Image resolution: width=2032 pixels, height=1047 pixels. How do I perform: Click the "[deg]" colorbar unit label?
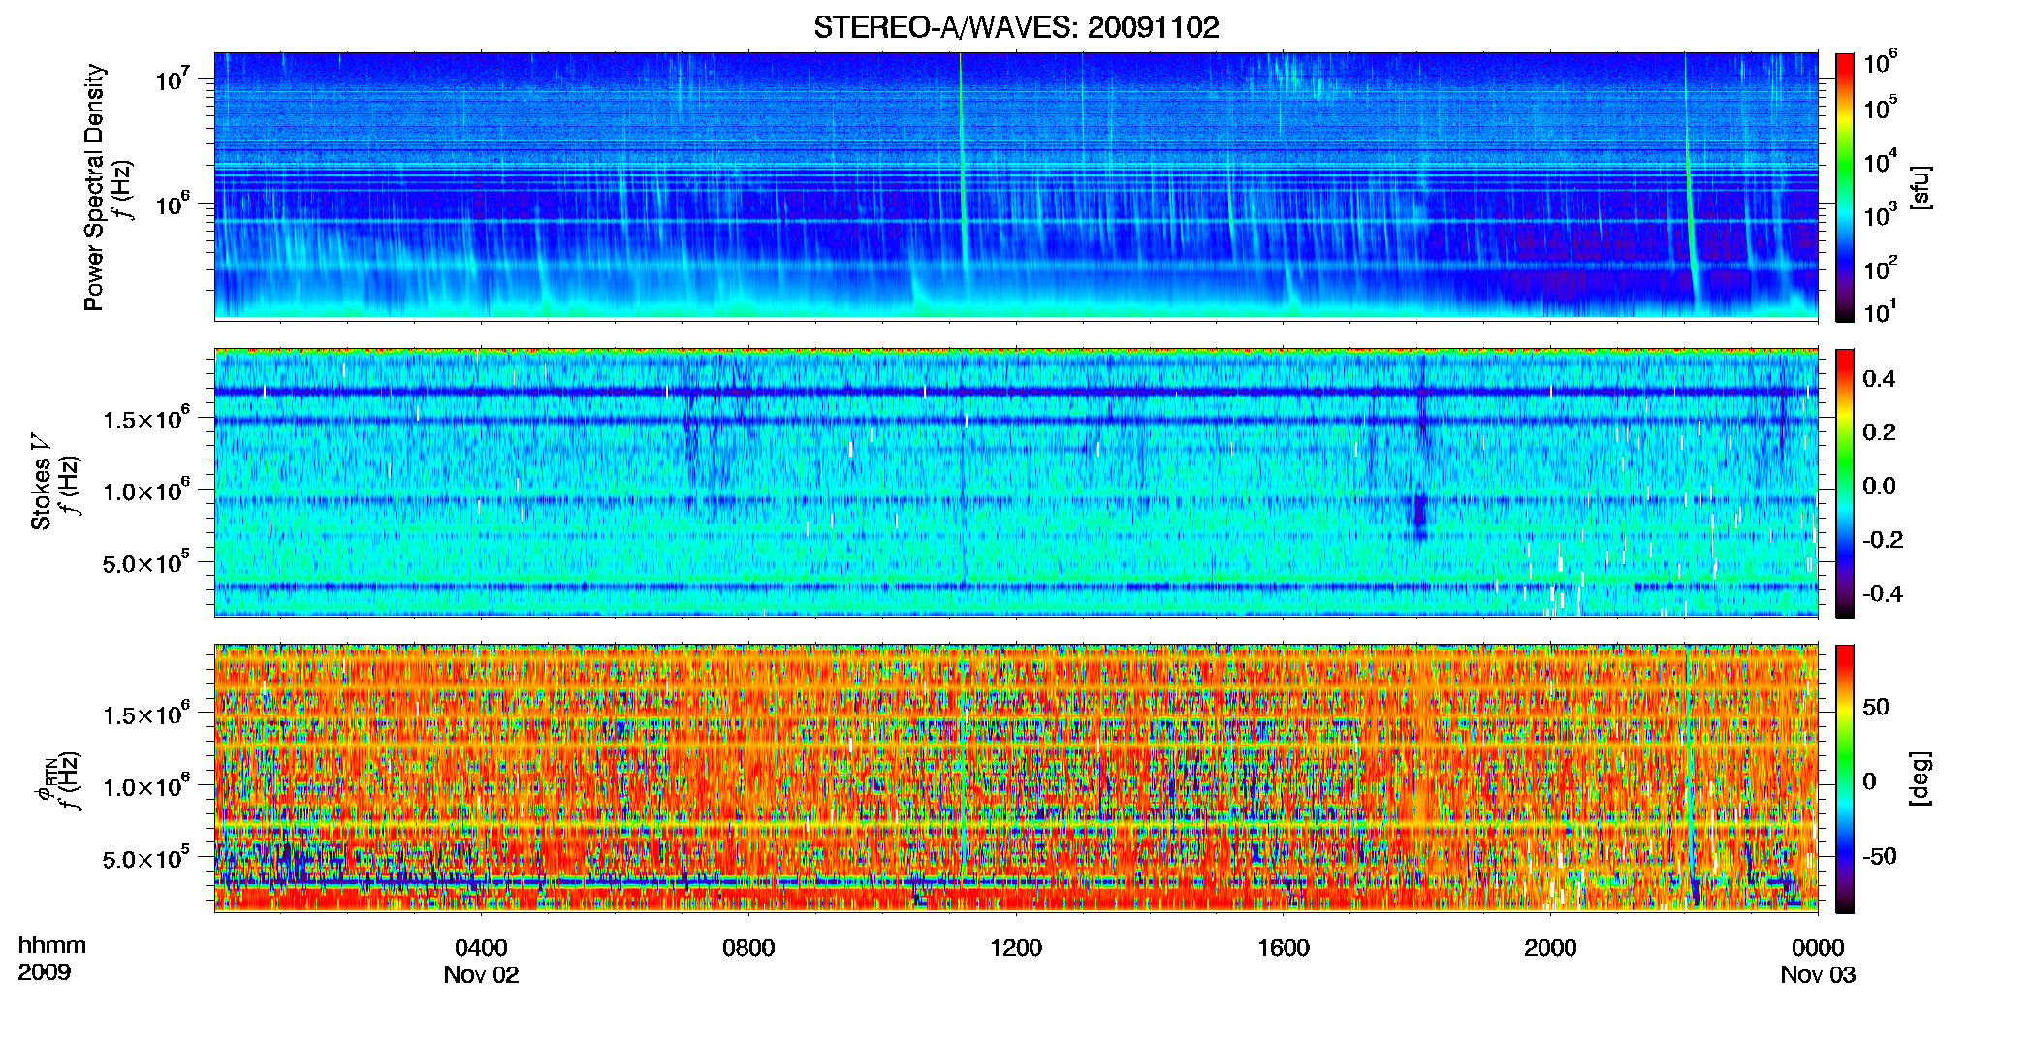pyautogui.click(x=1920, y=778)
